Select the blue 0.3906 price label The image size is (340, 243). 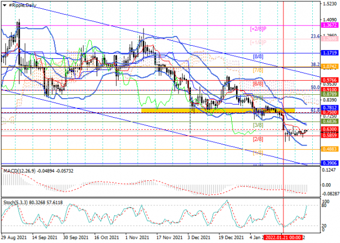point(330,163)
